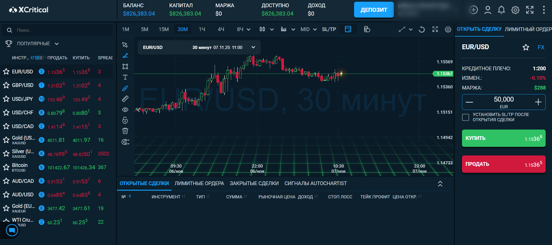The height and width of the screenshot is (245, 552).
Task: Open chart settings gear icon
Action: click(448, 29)
